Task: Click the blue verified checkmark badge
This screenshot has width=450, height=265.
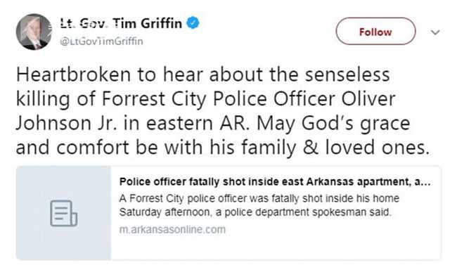Action: click(x=193, y=23)
